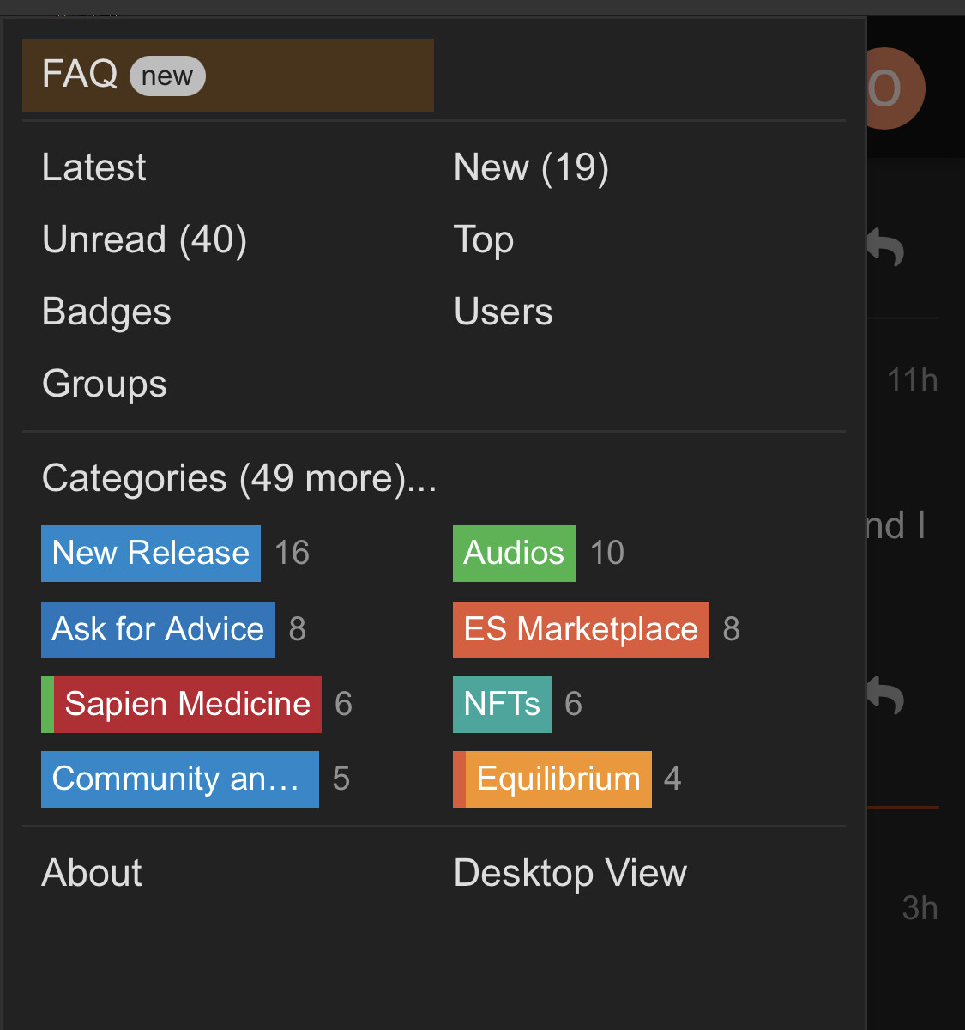
Task: Open the FAQ link
Action: pos(81,75)
